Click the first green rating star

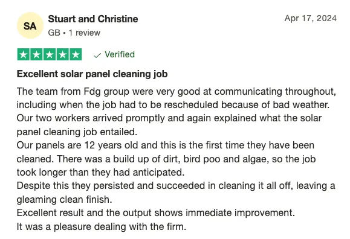pos(23,54)
